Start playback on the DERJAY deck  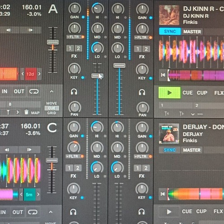point(169,211)
